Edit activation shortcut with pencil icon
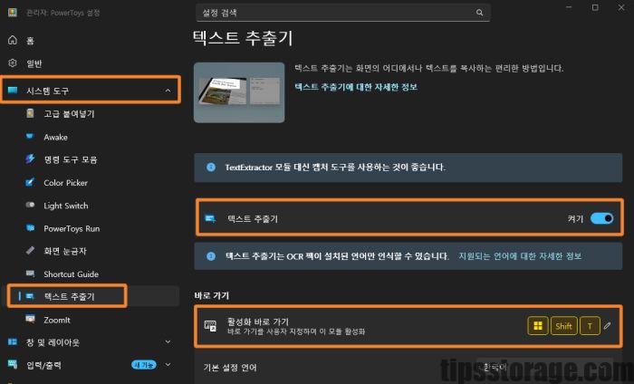634x384 pixels. 608,325
